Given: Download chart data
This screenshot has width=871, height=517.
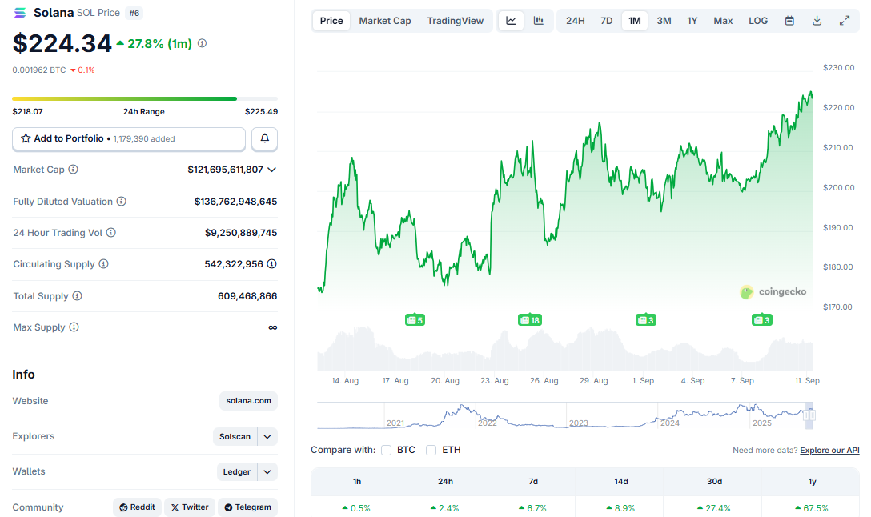Looking at the screenshot, I should [817, 21].
